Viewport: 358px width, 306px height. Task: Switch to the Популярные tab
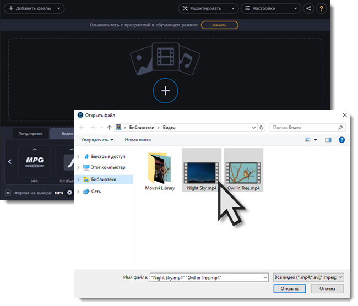coord(30,134)
